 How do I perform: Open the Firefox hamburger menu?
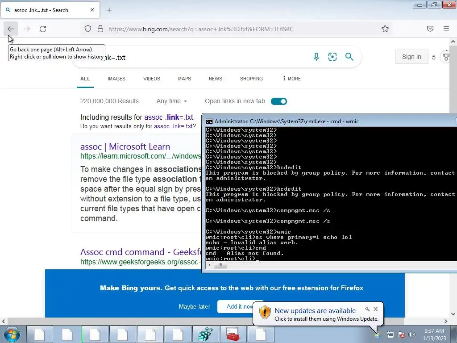pos(446,29)
